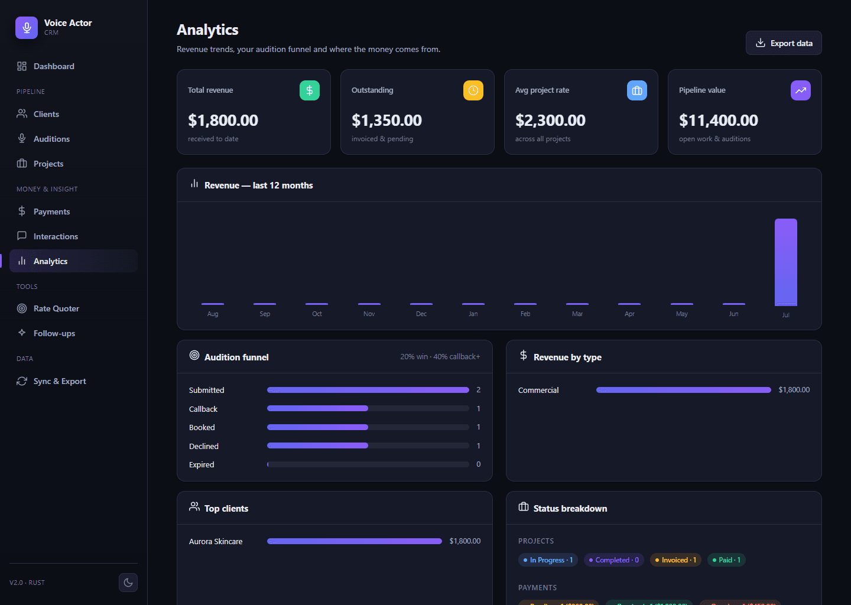Open the Payments page
The width and height of the screenshot is (851, 605).
[x=73, y=212]
